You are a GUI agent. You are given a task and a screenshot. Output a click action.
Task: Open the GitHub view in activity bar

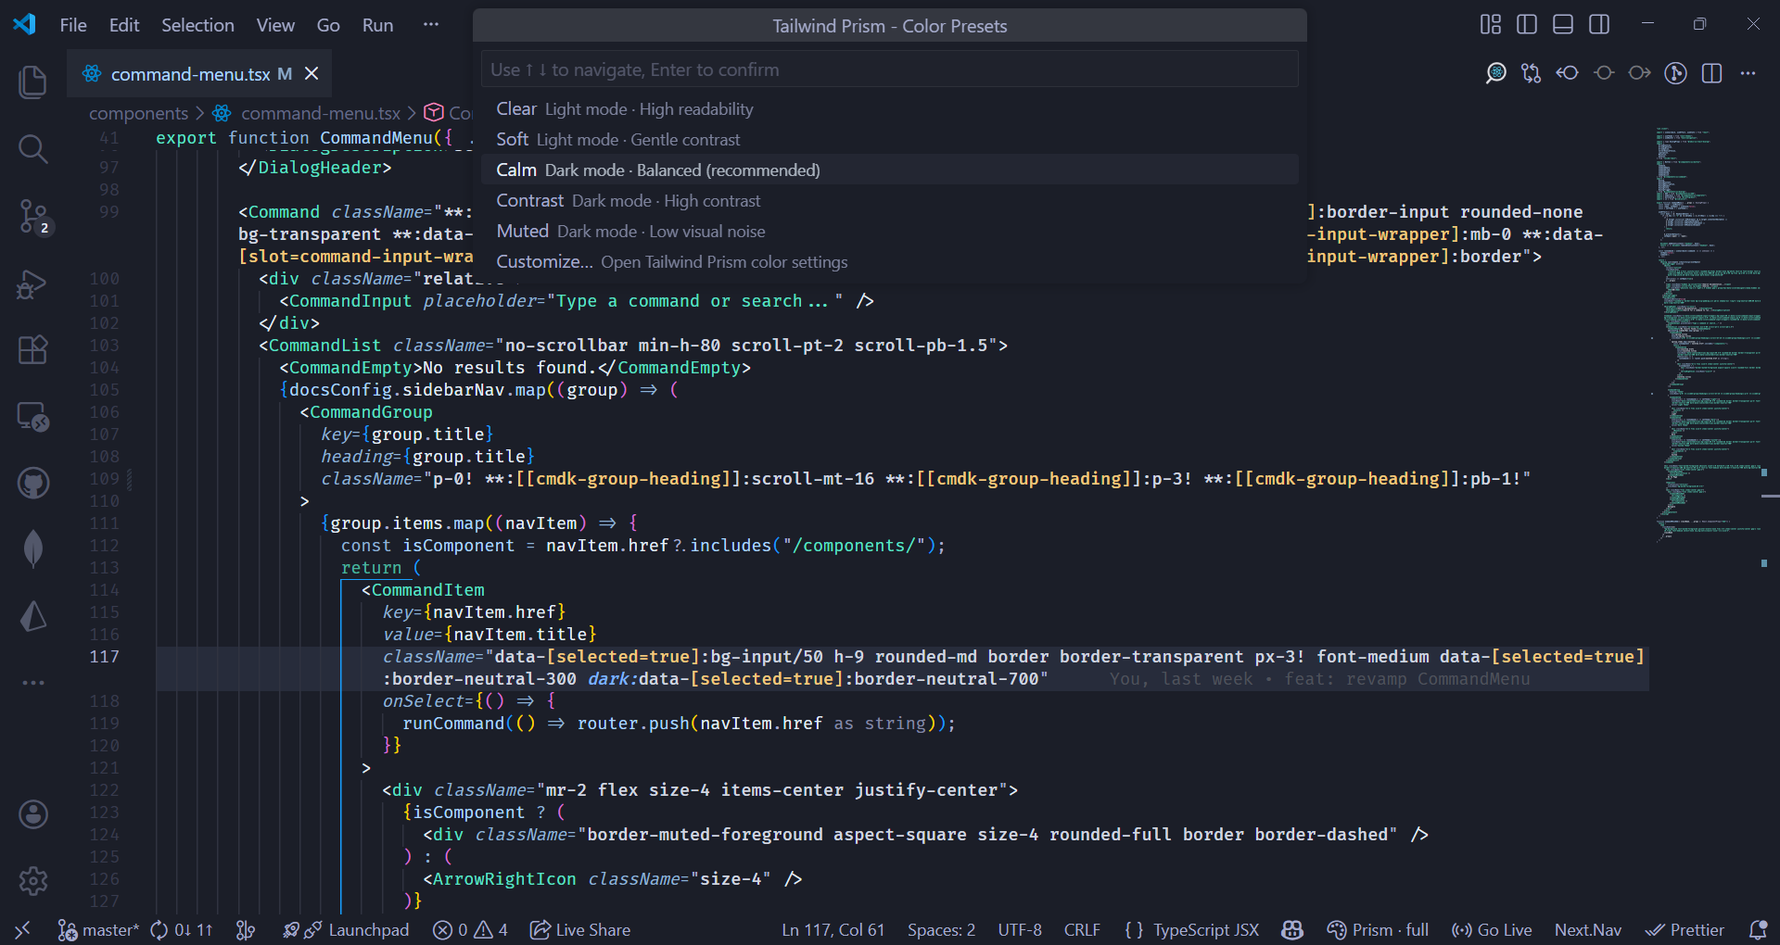(33, 483)
